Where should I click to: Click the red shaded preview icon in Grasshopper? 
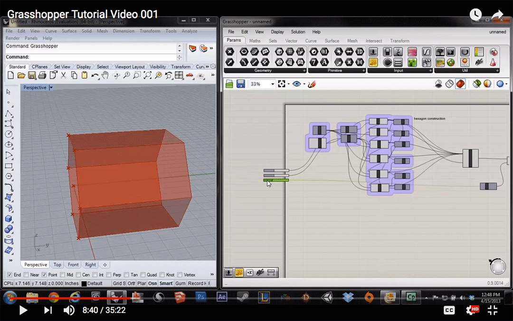click(460, 84)
